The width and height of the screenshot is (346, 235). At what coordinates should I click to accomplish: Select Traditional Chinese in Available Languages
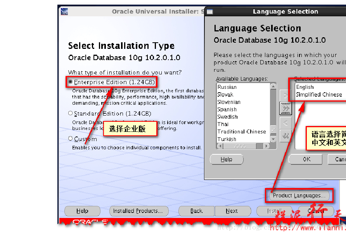click(243, 131)
